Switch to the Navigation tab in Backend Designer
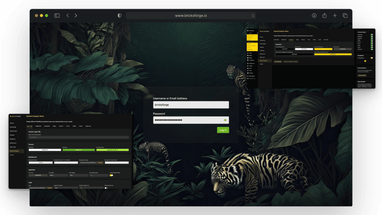Screen dimensions: 382x215 tap(292, 40)
